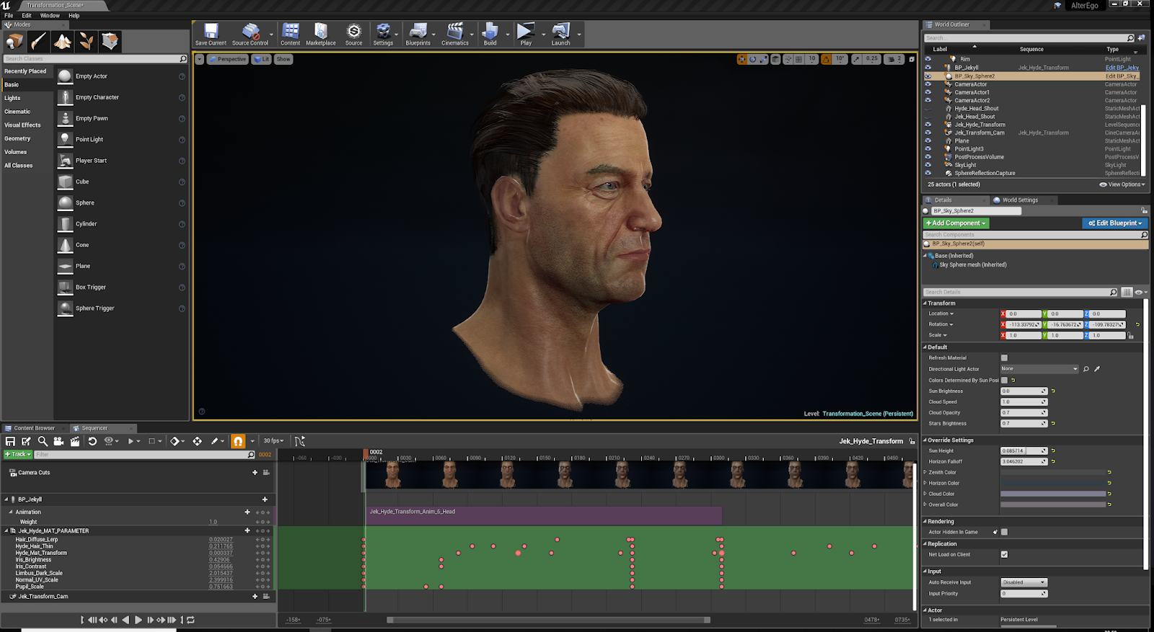Click the Launch toolbar button
This screenshot has width=1154, height=632.
tap(560, 34)
